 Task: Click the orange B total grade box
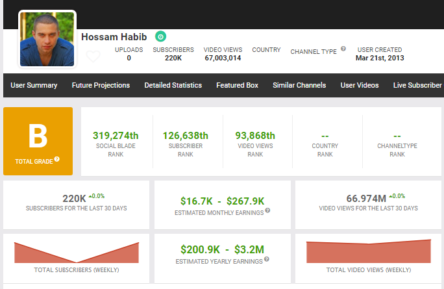click(38, 142)
